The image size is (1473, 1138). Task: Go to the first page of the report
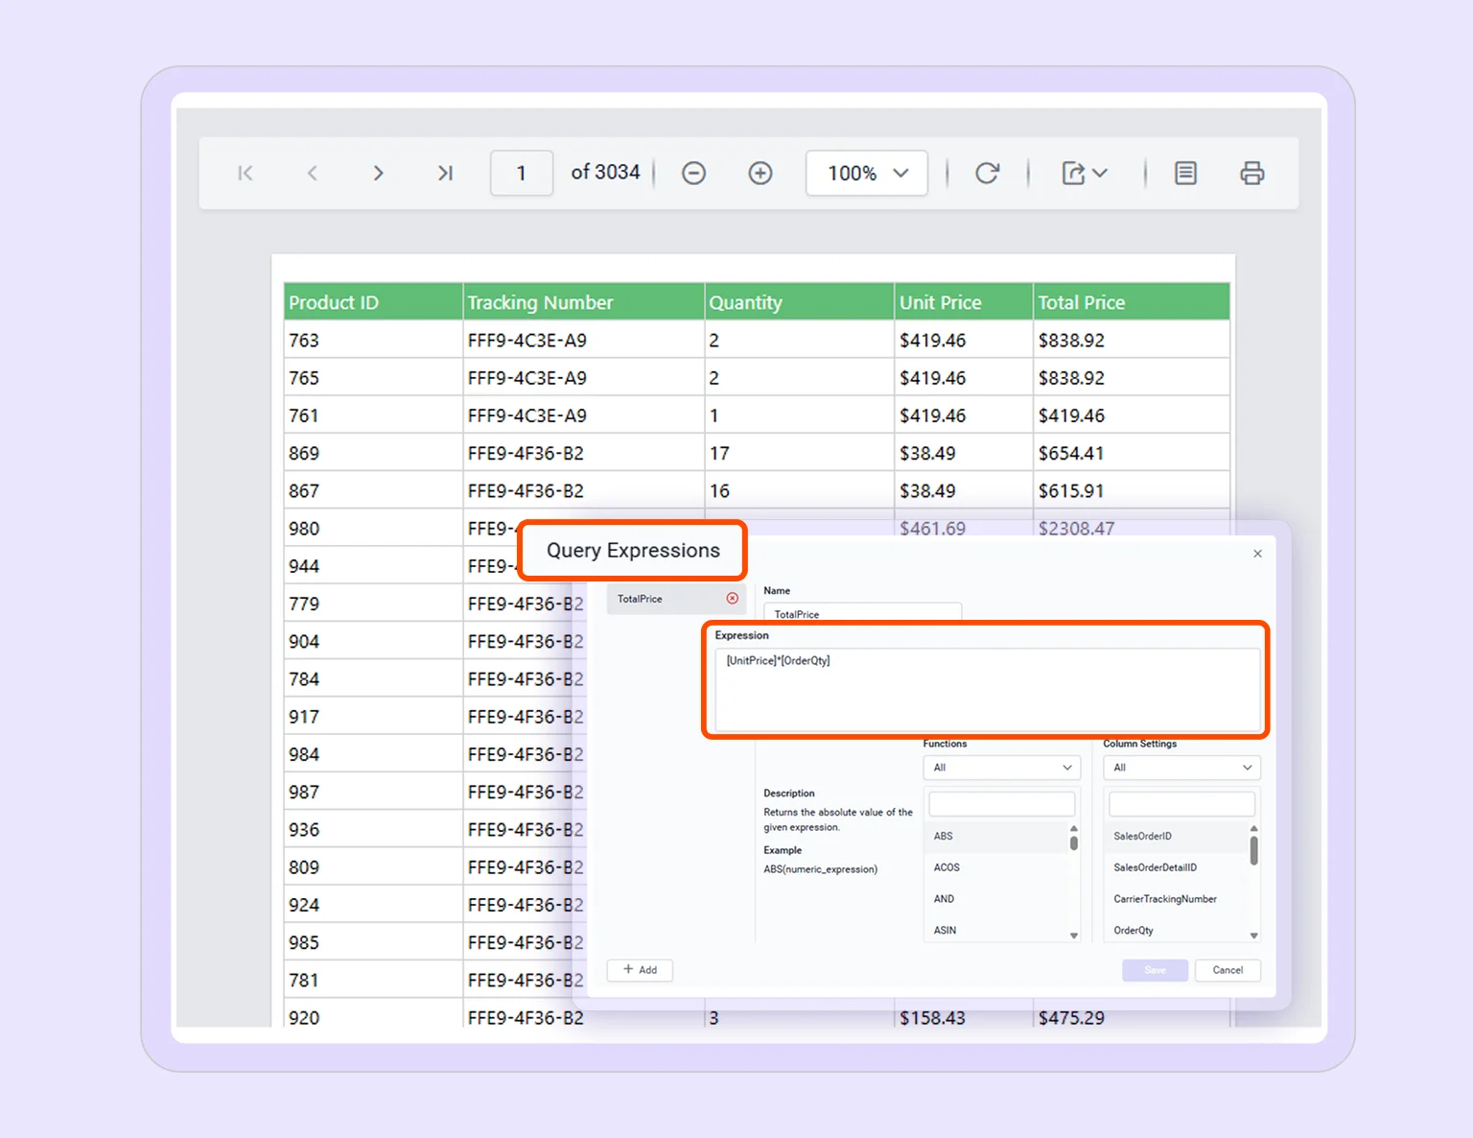tap(245, 173)
